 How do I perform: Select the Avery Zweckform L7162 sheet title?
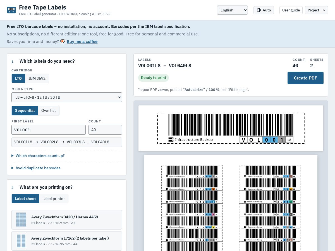click(x=70, y=238)
